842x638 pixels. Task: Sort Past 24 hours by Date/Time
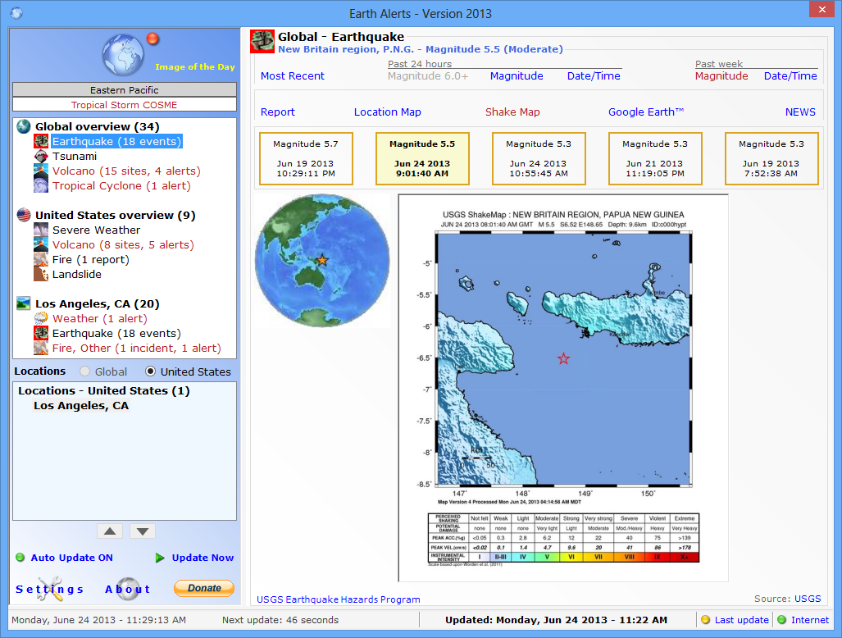point(594,75)
